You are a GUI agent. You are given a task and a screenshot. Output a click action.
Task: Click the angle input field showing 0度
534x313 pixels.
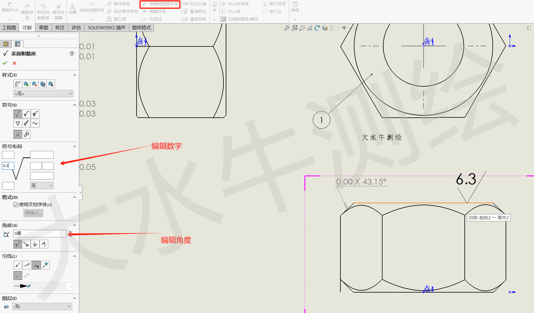[x=40, y=233]
